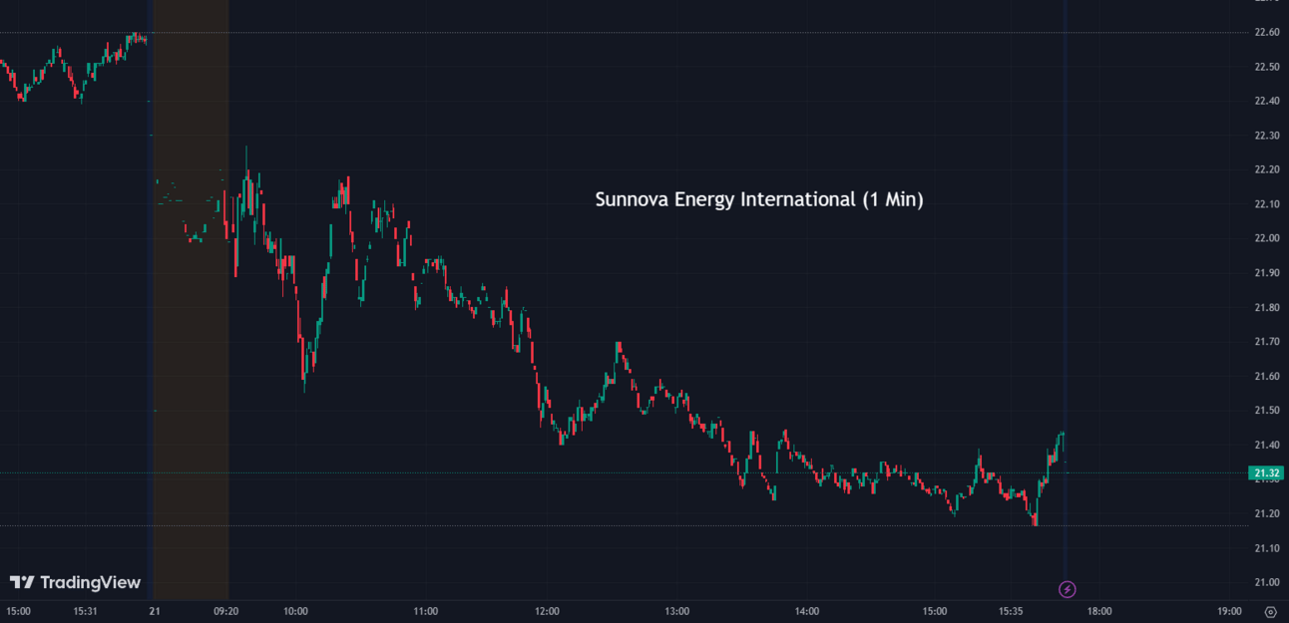The width and height of the screenshot is (1289, 623).
Task: Click the 15:31 time axis label
Action: pos(86,611)
